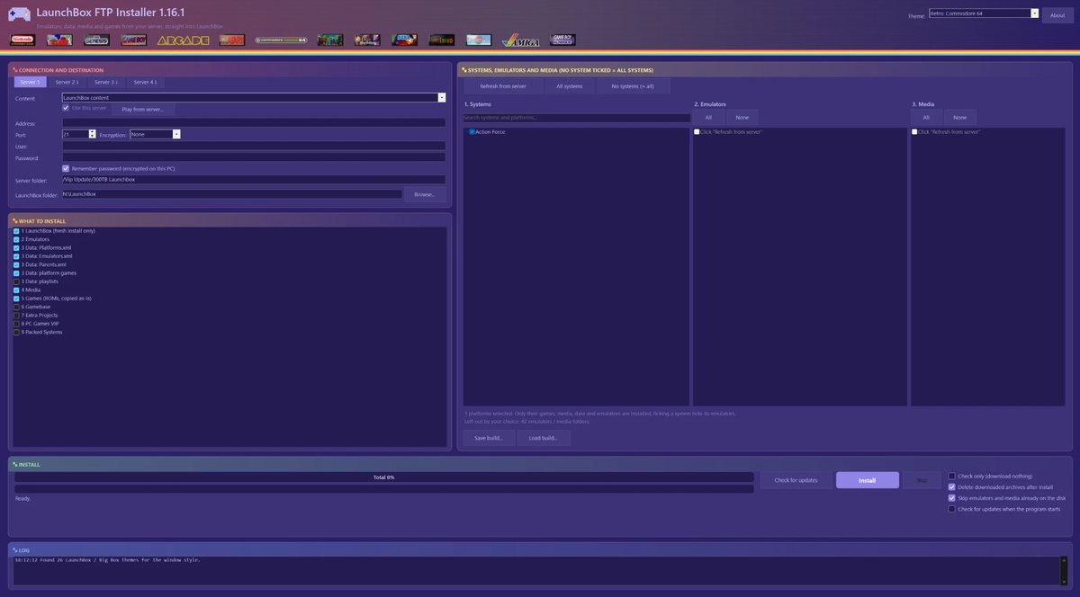Focus the Password input field
The image size is (1080, 597).
coord(254,157)
